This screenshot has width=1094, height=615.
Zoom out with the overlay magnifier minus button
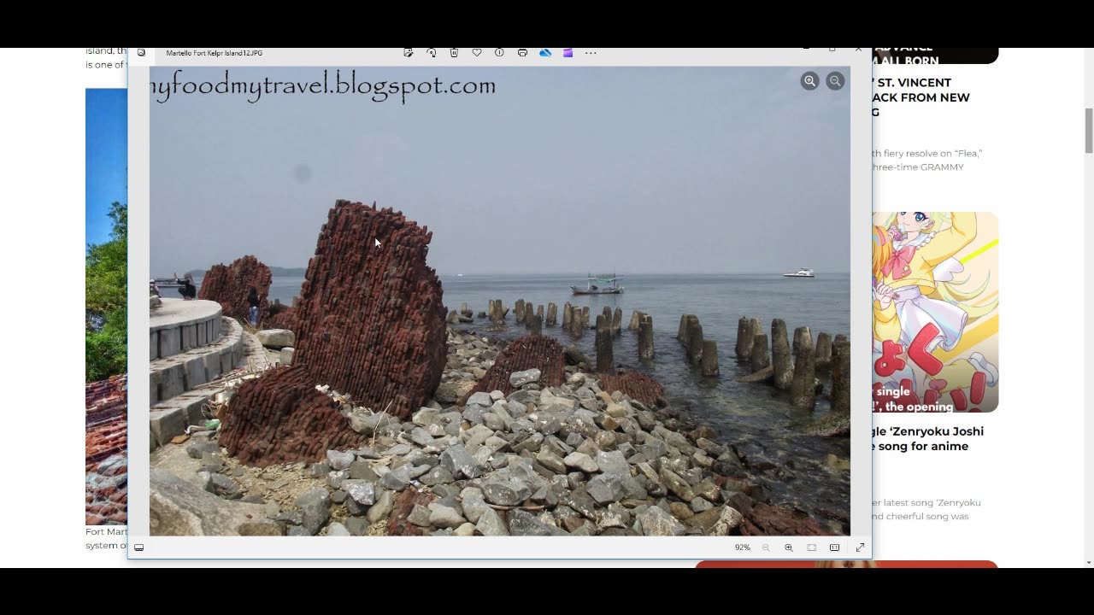pyautogui.click(x=835, y=81)
